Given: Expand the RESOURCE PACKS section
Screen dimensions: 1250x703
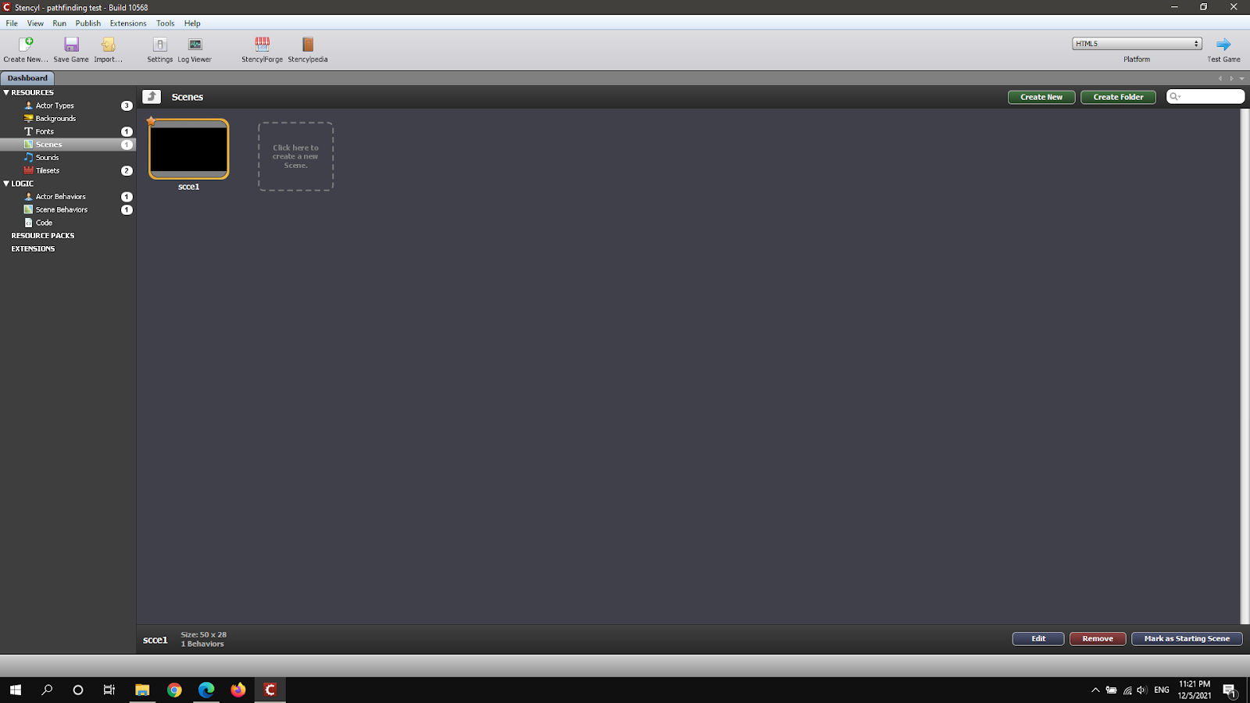Looking at the screenshot, I should 43,236.
